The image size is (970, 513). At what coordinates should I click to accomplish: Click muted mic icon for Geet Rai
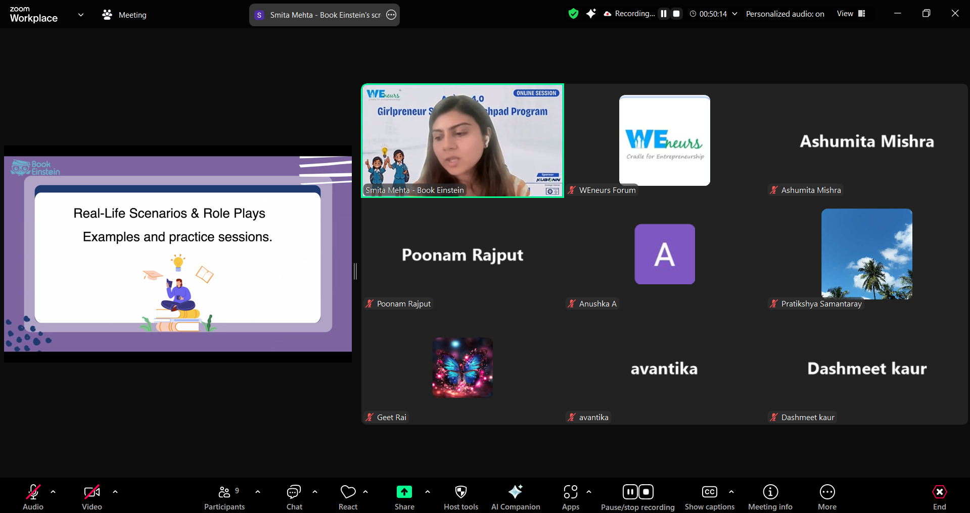[369, 418]
